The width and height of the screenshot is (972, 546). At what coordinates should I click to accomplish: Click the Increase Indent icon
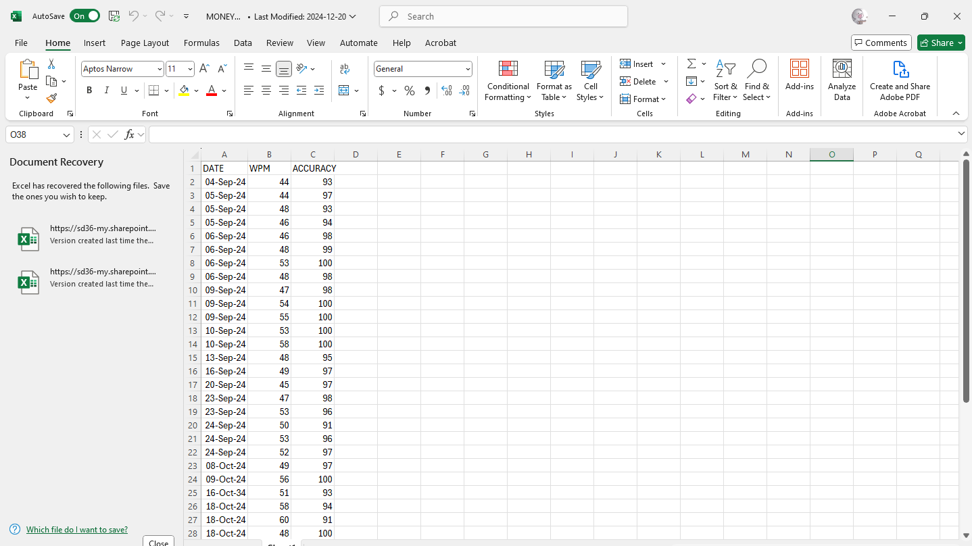tap(319, 91)
